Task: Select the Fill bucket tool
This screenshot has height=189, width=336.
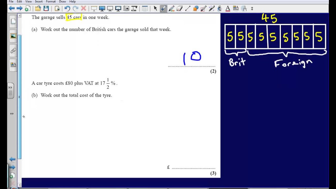Action: [x=220, y=8]
